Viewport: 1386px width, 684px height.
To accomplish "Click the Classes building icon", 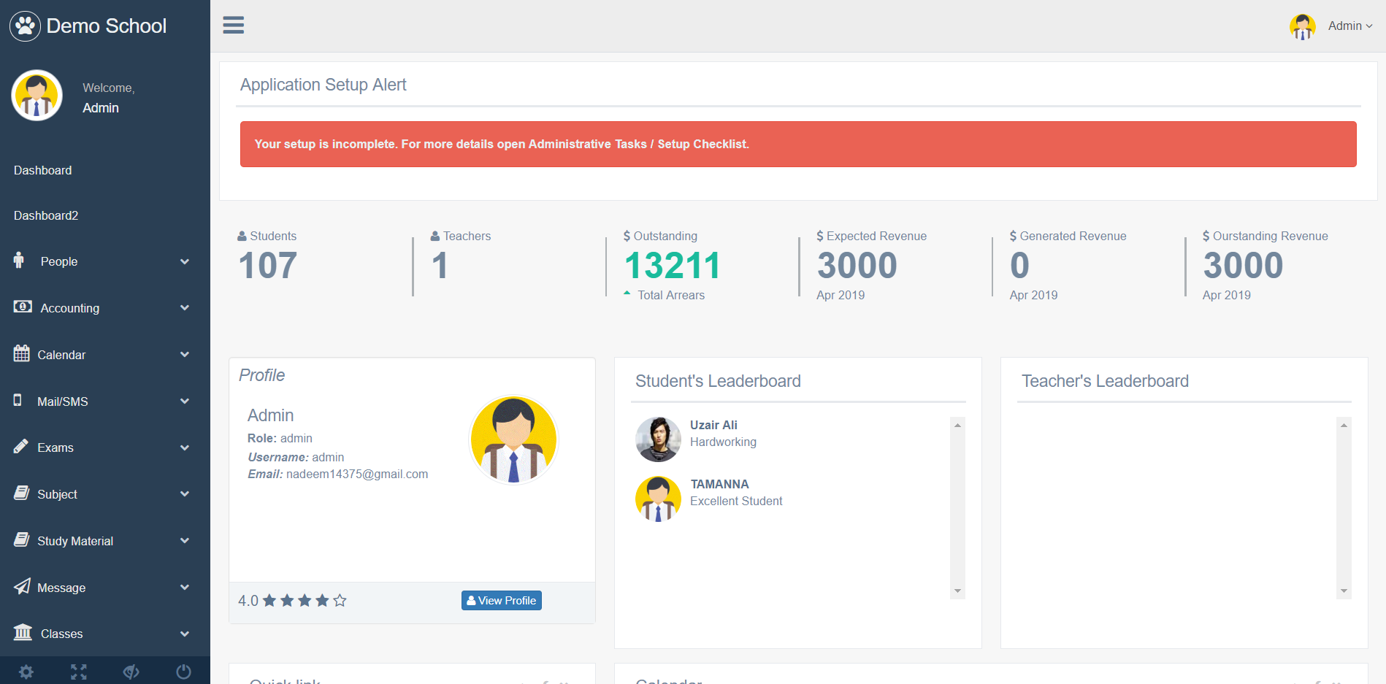I will tap(23, 632).
